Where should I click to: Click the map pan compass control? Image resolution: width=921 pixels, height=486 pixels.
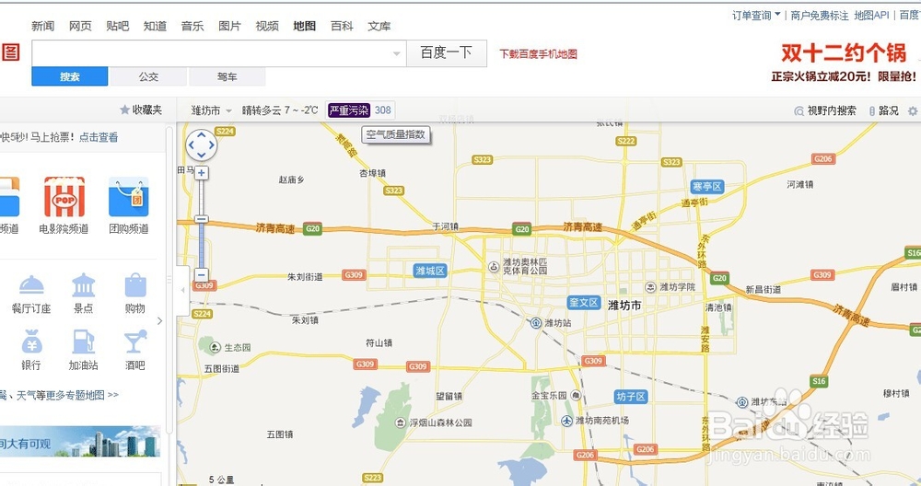tap(202, 145)
